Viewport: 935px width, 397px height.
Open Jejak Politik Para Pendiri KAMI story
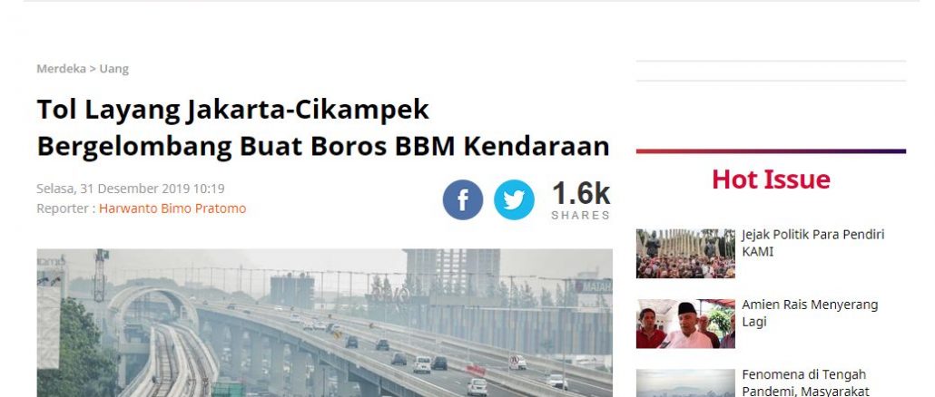(812, 243)
